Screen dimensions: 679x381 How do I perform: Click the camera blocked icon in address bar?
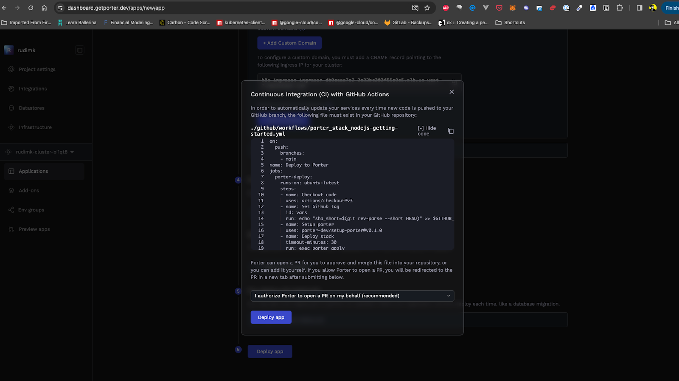point(415,8)
